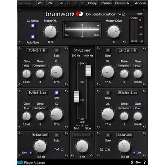Enable Solo for Side Lo band
165x165 pixels.
(108, 92)
